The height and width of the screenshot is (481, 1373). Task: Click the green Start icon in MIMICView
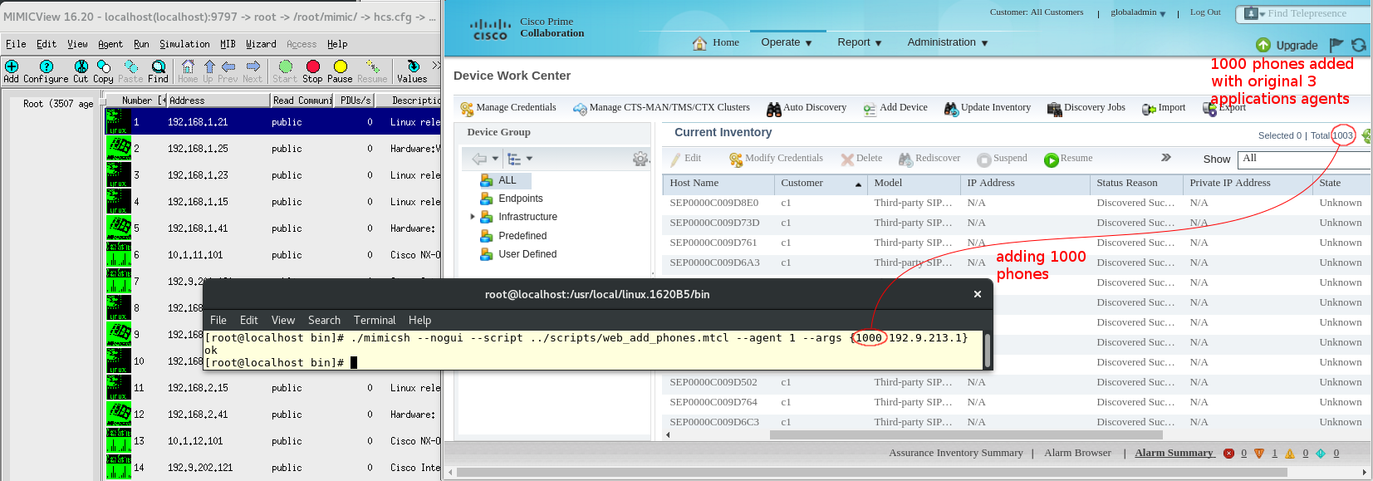[x=286, y=66]
